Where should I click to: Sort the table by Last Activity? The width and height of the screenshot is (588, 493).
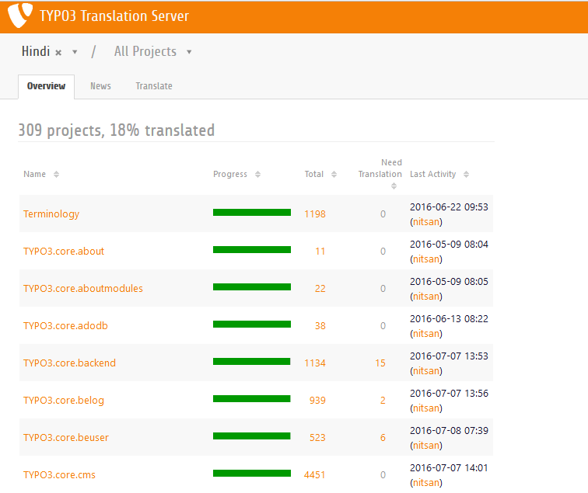pyautogui.click(x=466, y=174)
